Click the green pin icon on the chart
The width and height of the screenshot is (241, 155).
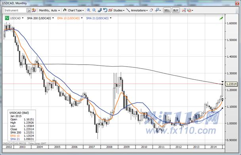coord(221,19)
